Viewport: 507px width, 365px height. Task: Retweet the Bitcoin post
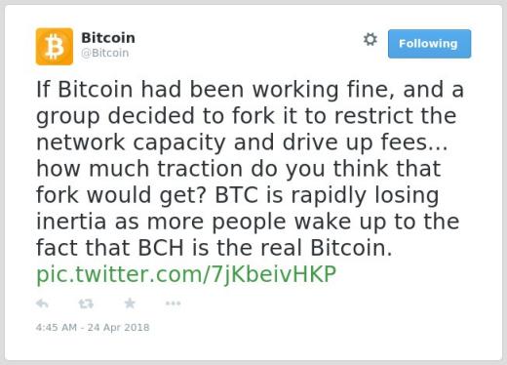pyautogui.click(x=86, y=304)
